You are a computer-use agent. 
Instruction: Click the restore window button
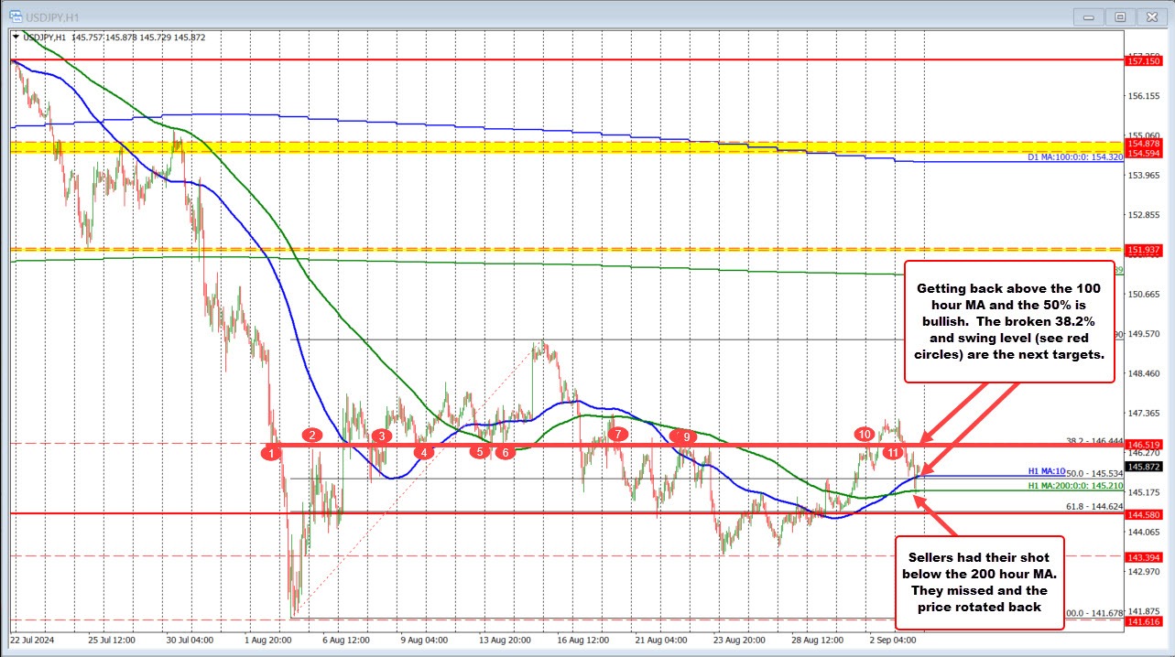pyautogui.click(x=1120, y=16)
